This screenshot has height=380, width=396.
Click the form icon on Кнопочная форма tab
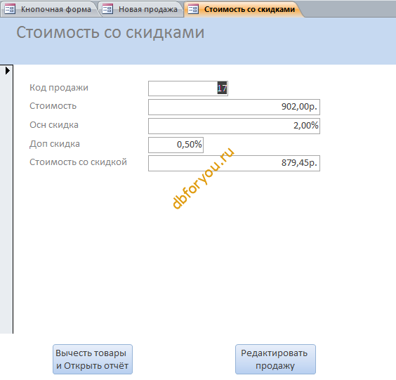(x=10, y=9)
